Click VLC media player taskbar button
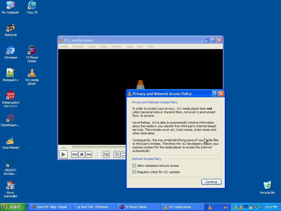 tap(182, 207)
